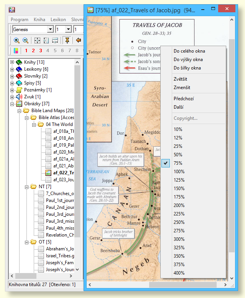Click the red number 2 toolbar button

point(33,51)
